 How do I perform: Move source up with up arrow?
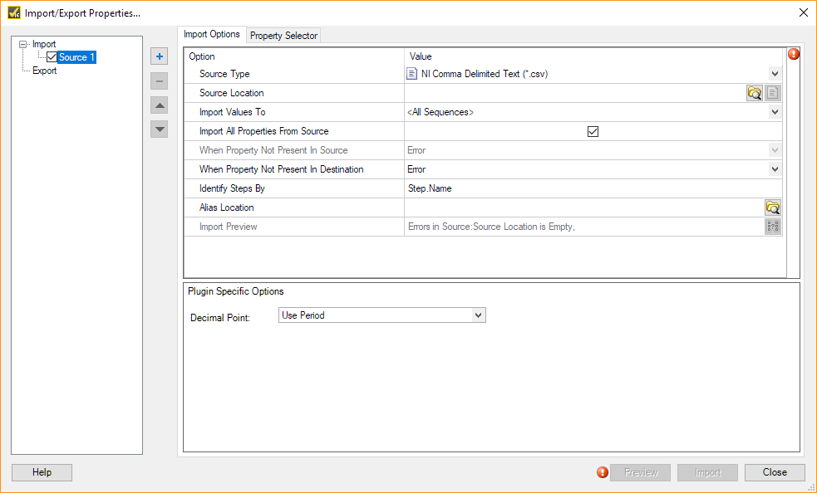click(160, 105)
